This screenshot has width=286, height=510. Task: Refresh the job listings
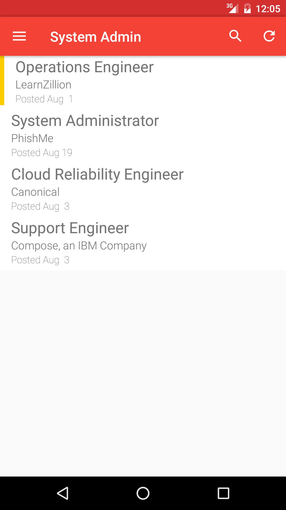tap(269, 36)
